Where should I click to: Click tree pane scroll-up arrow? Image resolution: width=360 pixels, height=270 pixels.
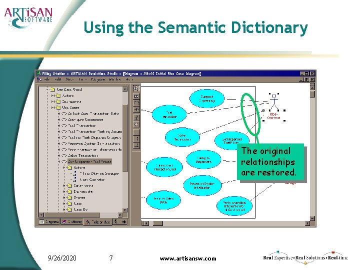tap(125, 88)
